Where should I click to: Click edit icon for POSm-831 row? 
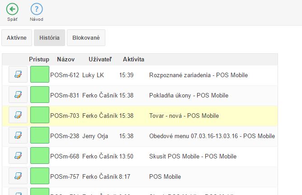click(18, 95)
